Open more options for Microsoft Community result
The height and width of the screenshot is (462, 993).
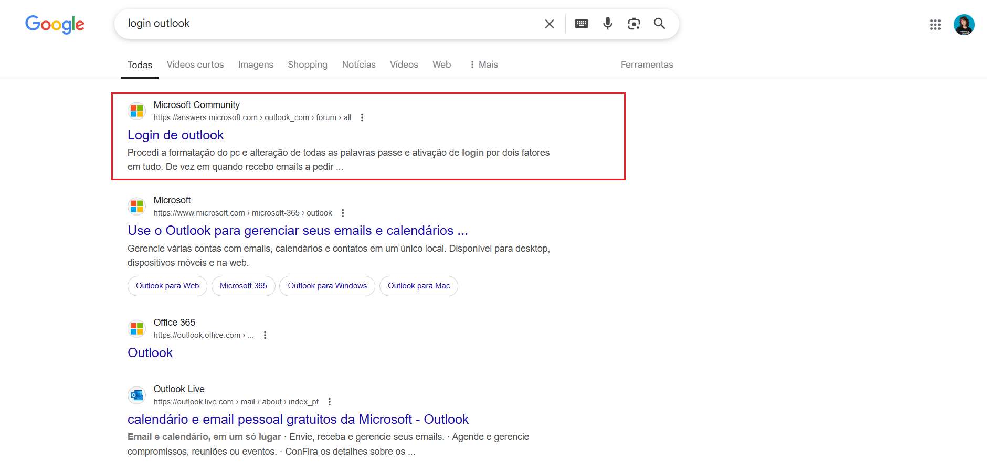[x=362, y=117]
